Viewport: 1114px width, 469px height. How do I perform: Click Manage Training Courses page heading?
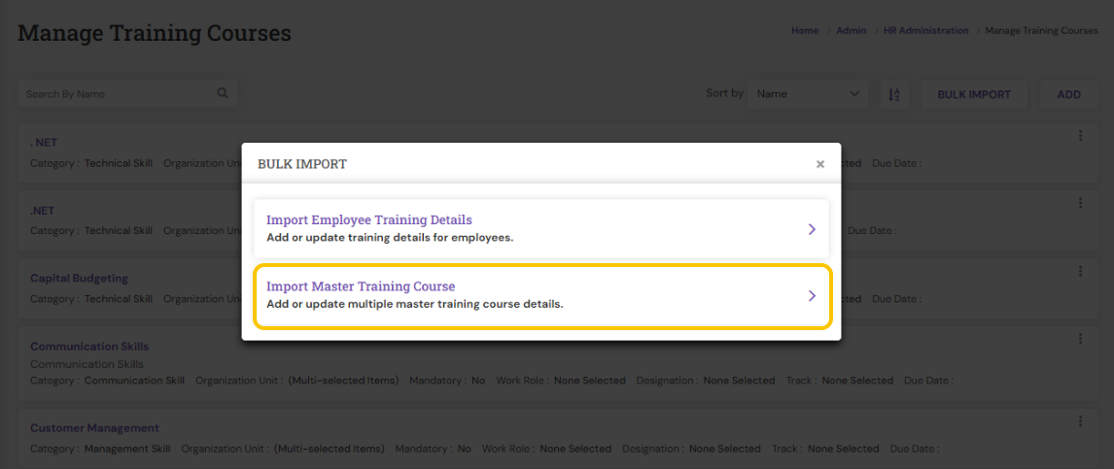point(155,33)
